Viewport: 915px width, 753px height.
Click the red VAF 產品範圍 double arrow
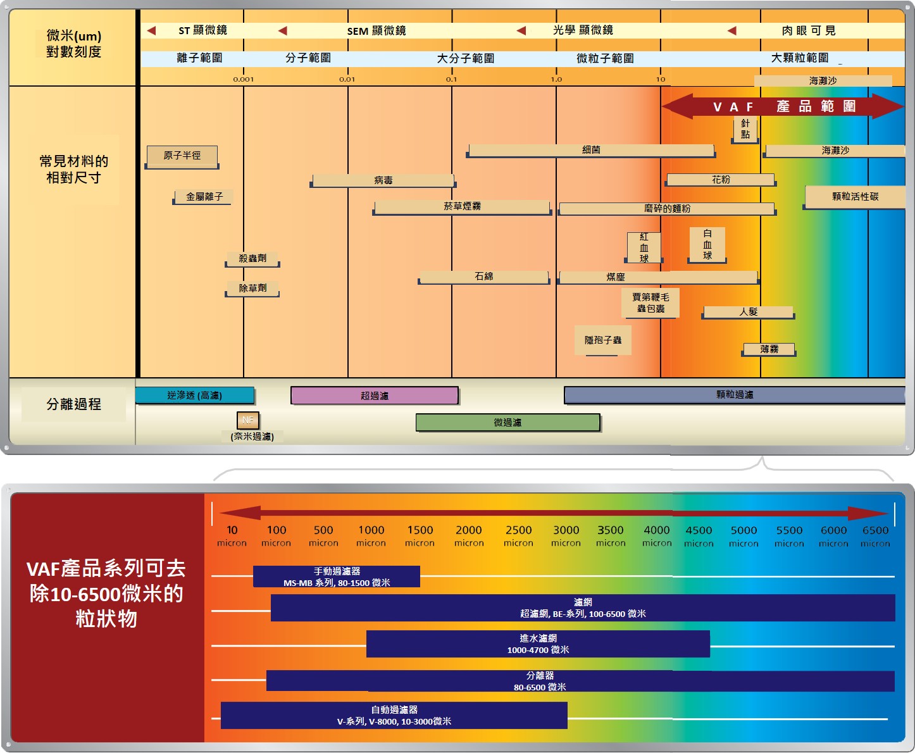point(783,106)
